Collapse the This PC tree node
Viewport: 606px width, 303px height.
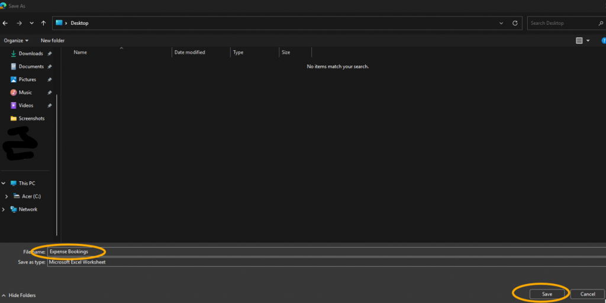(x=4, y=183)
